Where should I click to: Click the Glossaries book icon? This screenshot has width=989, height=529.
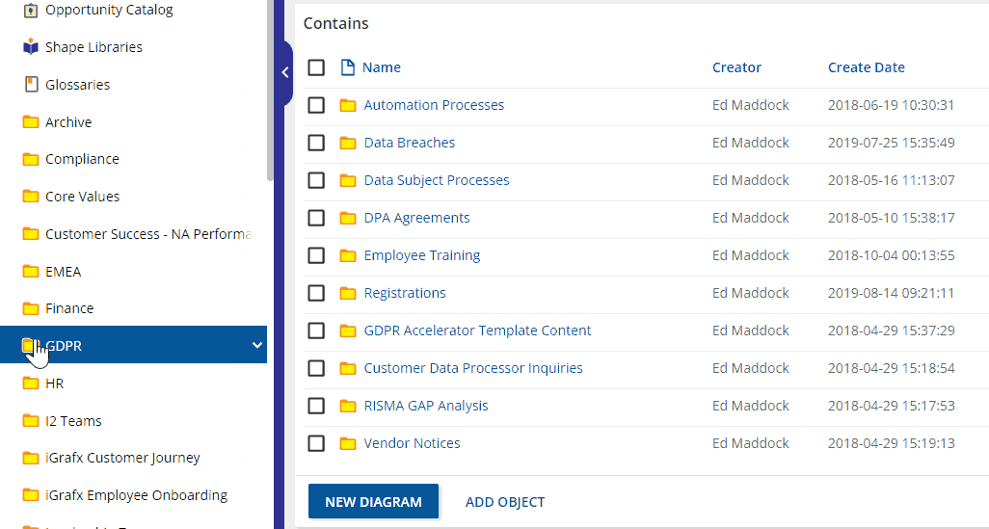(x=31, y=85)
